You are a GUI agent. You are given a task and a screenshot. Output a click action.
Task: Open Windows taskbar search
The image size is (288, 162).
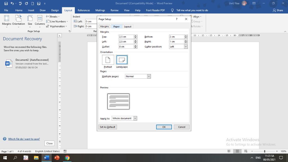(x=15, y=158)
